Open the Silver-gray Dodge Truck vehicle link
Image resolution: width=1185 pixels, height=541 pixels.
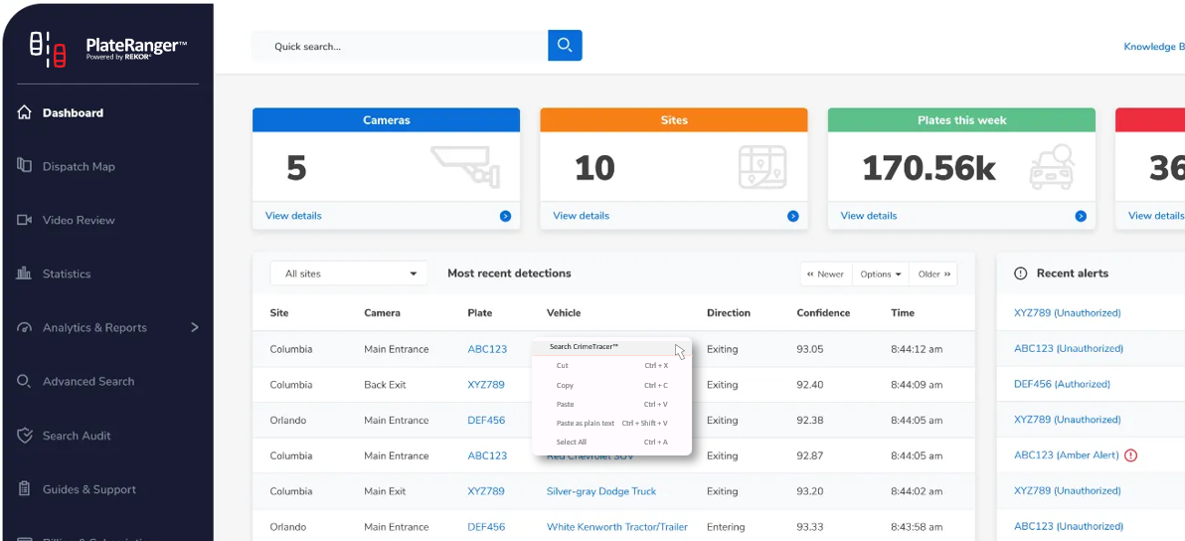coord(600,491)
